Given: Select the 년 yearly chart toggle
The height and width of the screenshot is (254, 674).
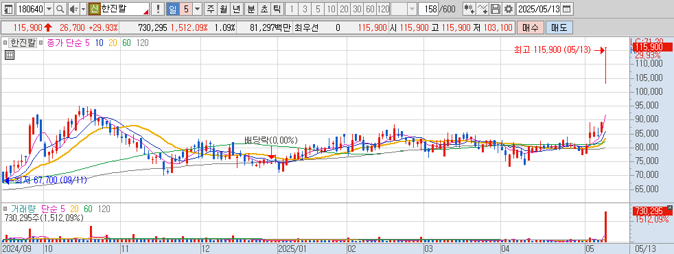Looking at the screenshot, I should (x=236, y=9).
